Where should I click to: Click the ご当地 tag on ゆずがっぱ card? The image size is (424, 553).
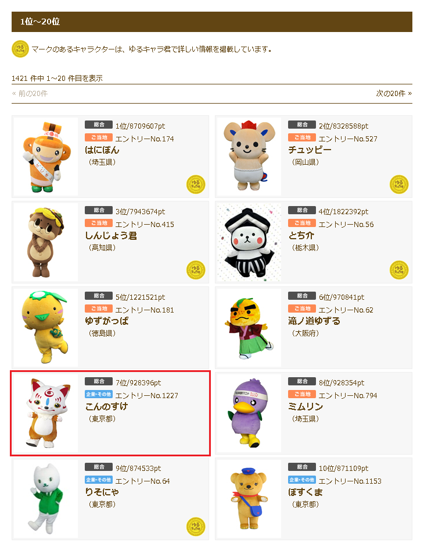tap(99, 309)
